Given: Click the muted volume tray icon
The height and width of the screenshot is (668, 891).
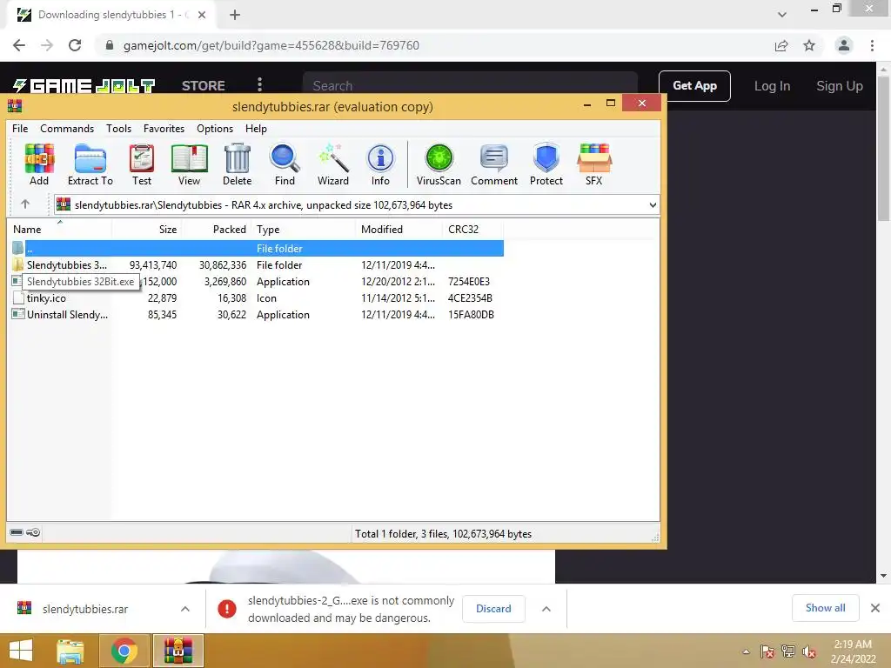Looking at the screenshot, I should [808, 651].
